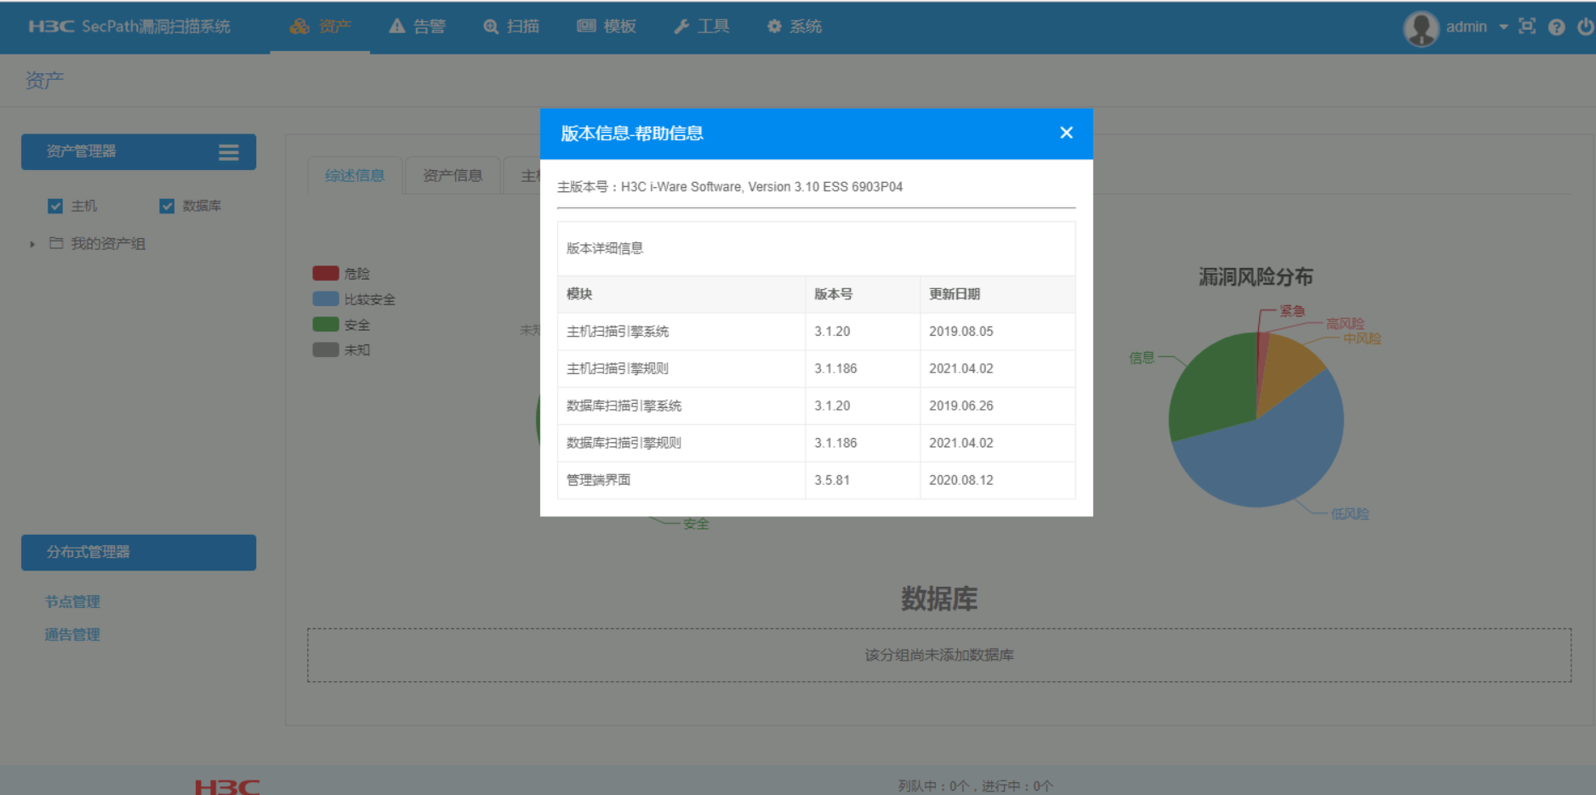1596x795 pixels.
Task: Click the blue 比较安全 legend swatch
Action: [325, 298]
